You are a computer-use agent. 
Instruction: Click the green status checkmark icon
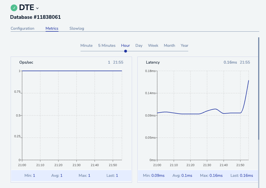pos(14,8)
